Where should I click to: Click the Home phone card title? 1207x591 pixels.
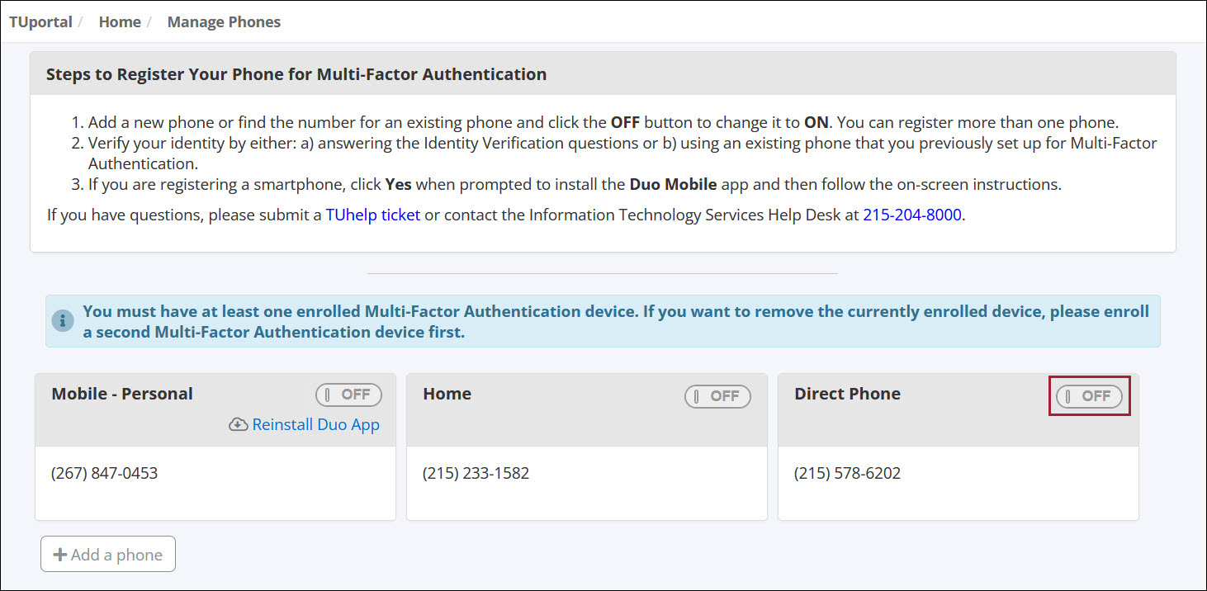447,394
